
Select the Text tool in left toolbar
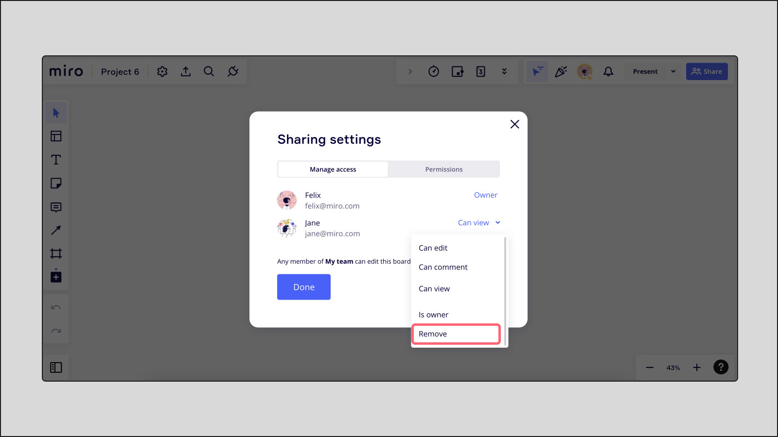click(56, 160)
